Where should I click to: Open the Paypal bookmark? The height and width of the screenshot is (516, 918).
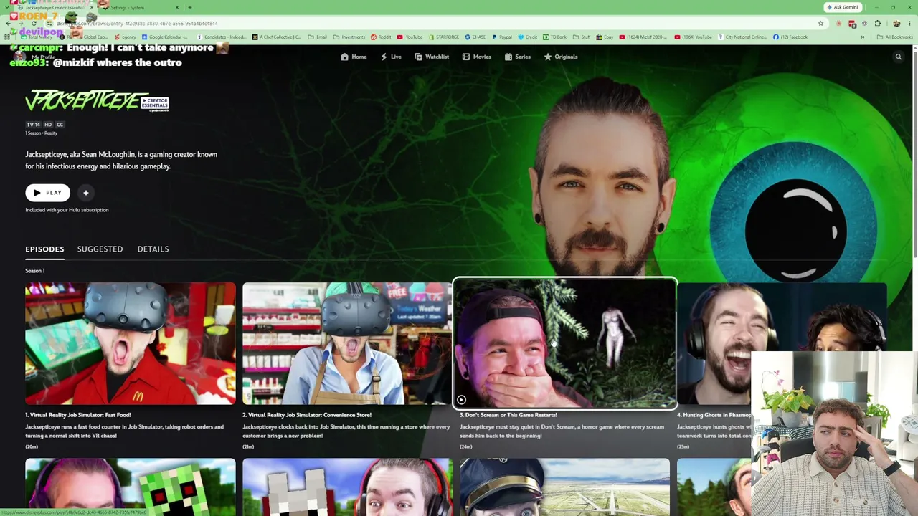(x=502, y=37)
